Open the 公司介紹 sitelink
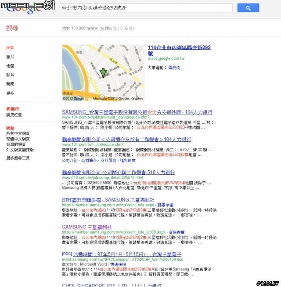Image resolution: width=281 pixels, height=287 pixels. click(70, 161)
